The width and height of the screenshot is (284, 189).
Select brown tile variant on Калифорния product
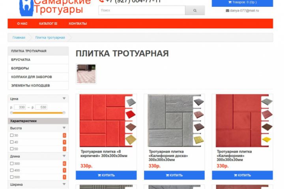(x=267, y=127)
